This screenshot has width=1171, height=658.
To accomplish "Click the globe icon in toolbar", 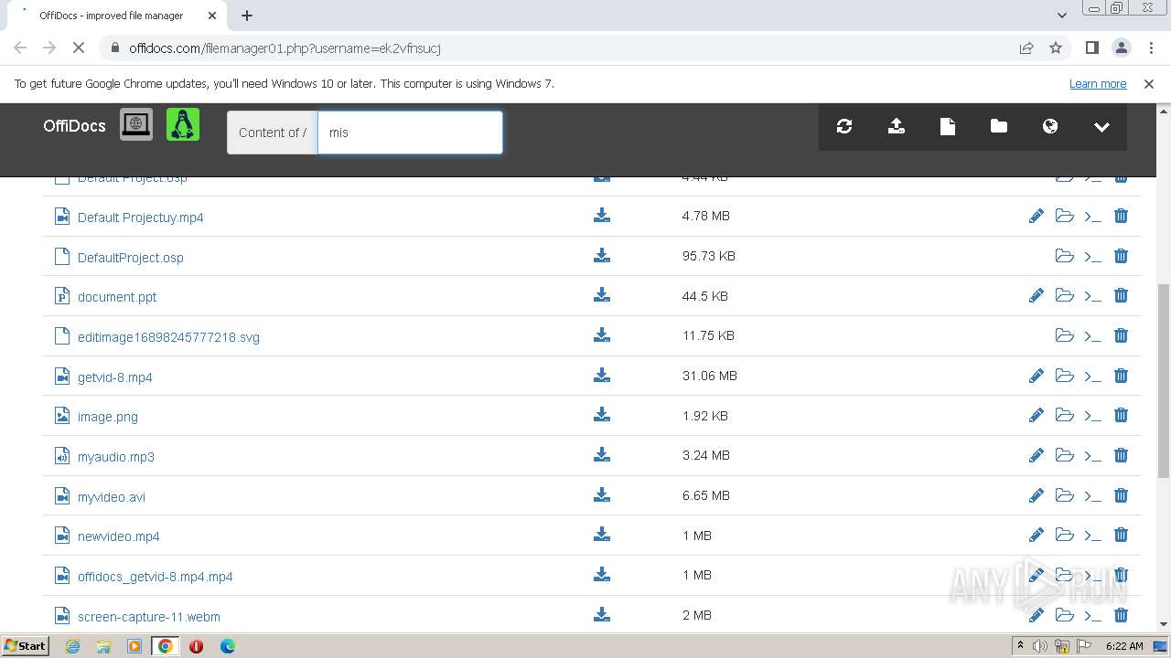I will point(1050,127).
